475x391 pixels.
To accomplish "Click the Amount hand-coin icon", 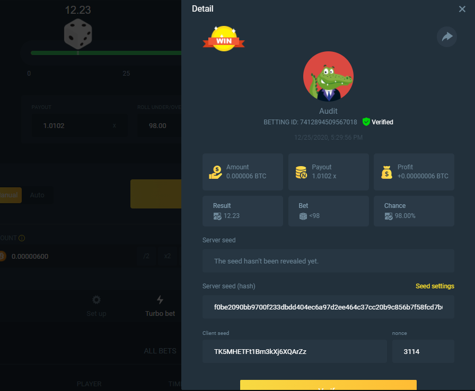I will (216, 172).
